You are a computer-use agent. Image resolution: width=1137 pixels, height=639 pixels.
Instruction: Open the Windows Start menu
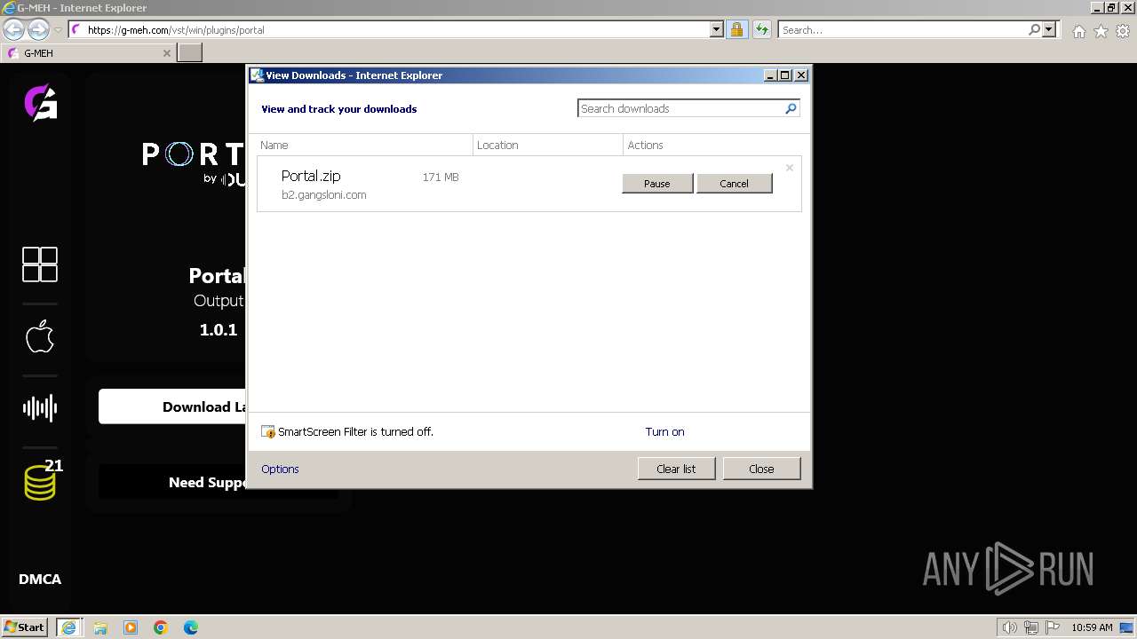(25, 627)
